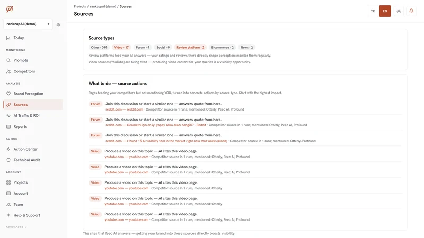Open the Team page
Image resolution: width=424 pixels, height=238 pixels.
click(x=33, y=205)
